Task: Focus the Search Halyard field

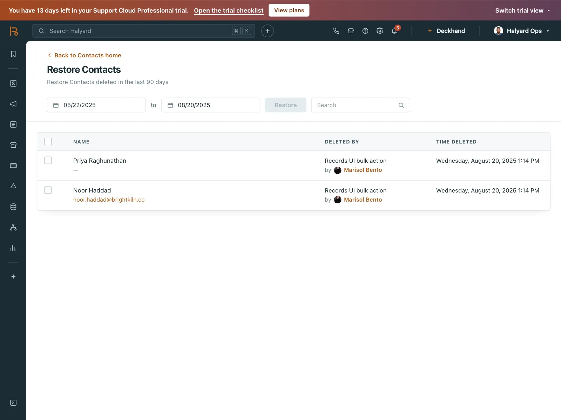Action: (x=144, y=31)
